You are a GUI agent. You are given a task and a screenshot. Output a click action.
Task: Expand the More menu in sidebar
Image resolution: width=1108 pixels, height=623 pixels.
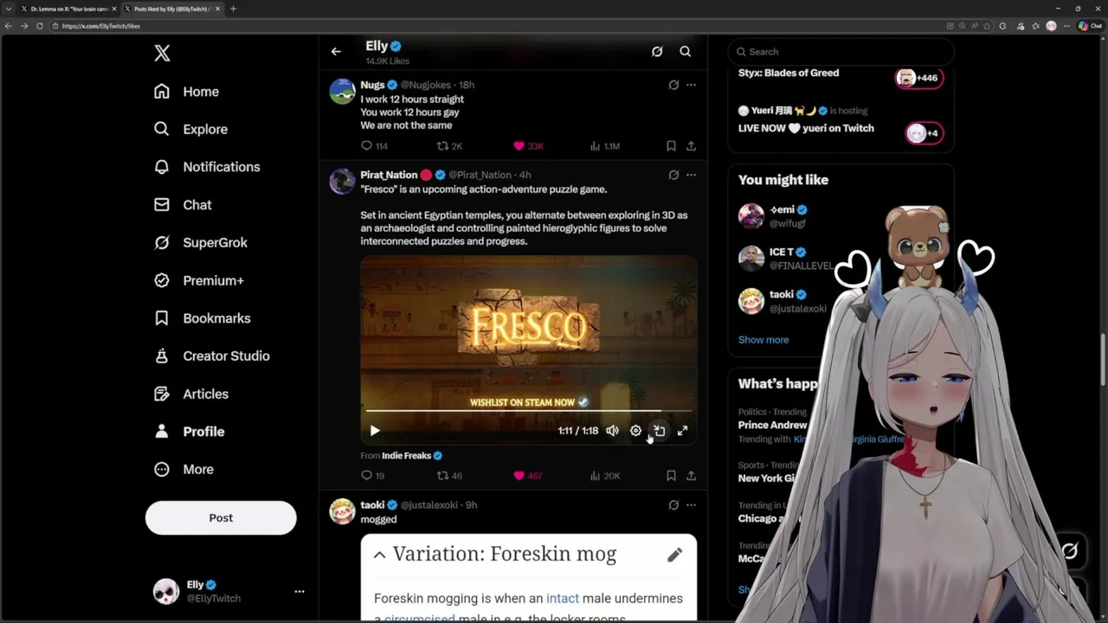(x=184, y=469)
